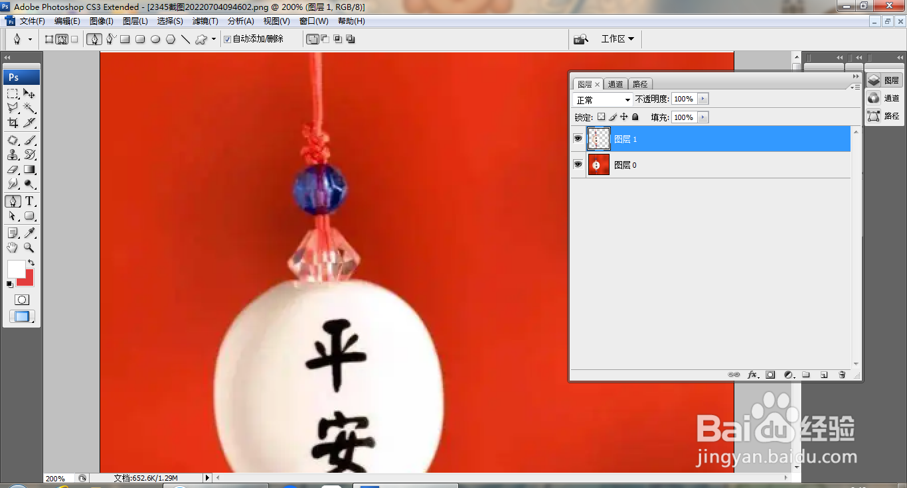907x488 pixels.
Task: Open shape geometry options arrow
Action: 214,39
